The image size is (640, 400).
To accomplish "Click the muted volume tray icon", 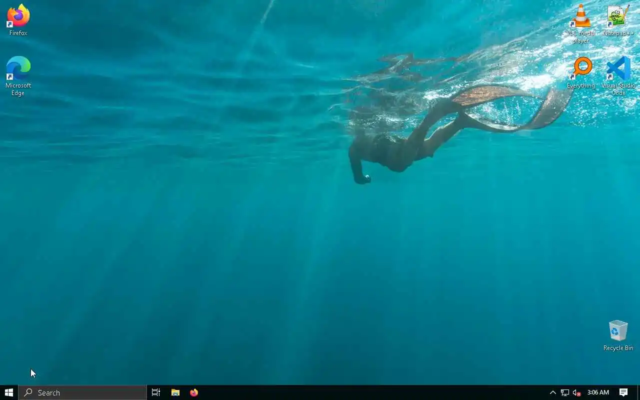I will click(x=576, y=392).
